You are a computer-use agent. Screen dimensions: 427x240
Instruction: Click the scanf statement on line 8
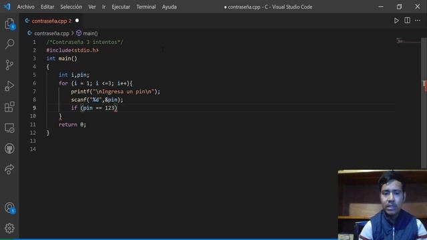[x=97, y=100]
